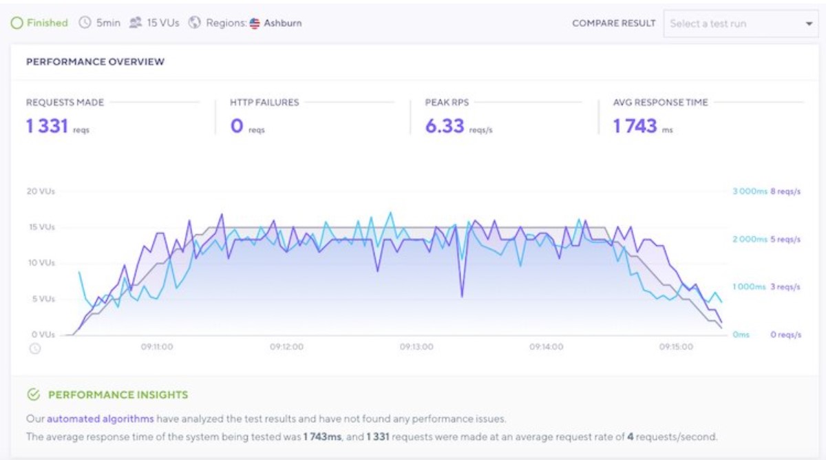Click the 09:12:00 time axis marker
This screenshot has height=460, width=826.
tap(286, 347)
